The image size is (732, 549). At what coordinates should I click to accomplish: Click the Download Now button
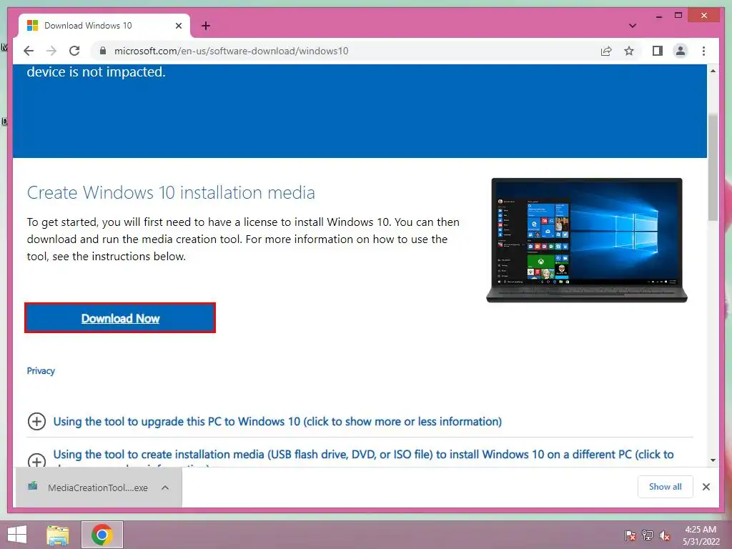[120, 318]
